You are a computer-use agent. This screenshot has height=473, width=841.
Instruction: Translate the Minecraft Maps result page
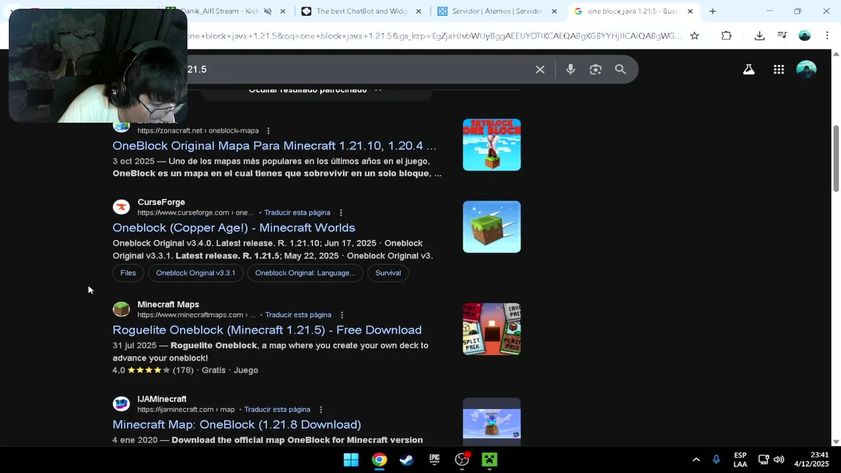click(298, 315)
